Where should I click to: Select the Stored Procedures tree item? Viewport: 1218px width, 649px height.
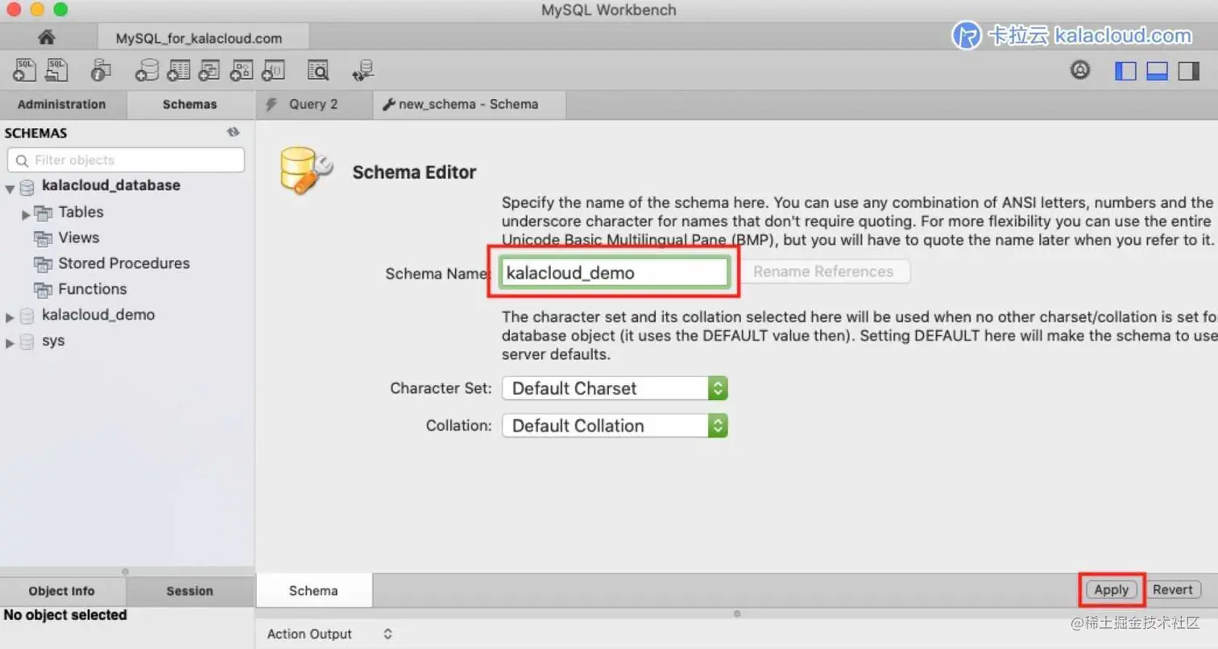[124, 263]
